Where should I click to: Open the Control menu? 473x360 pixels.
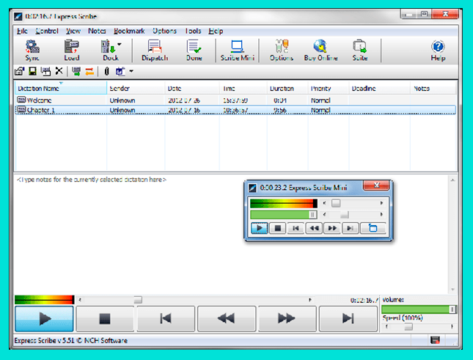(47, 31)
